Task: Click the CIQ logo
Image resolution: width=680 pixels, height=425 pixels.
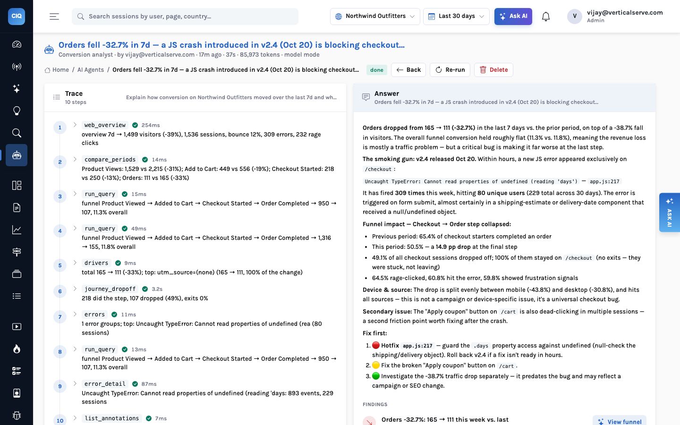Action: (x=17, y=16)
